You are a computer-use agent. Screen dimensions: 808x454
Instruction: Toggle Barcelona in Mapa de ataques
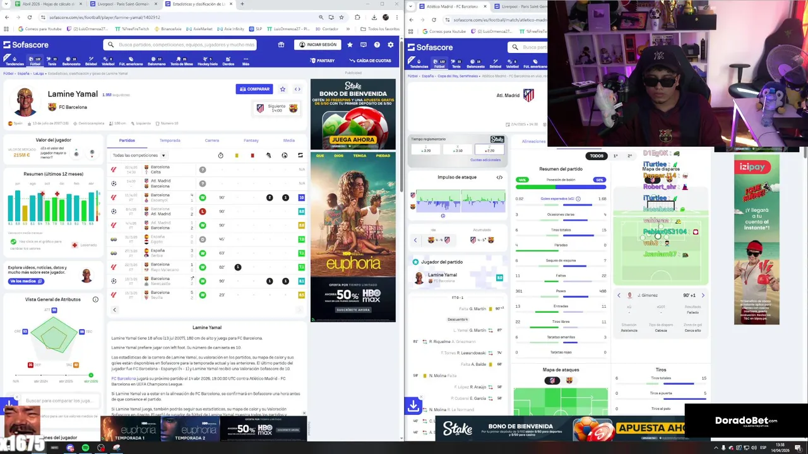[569, 381]
